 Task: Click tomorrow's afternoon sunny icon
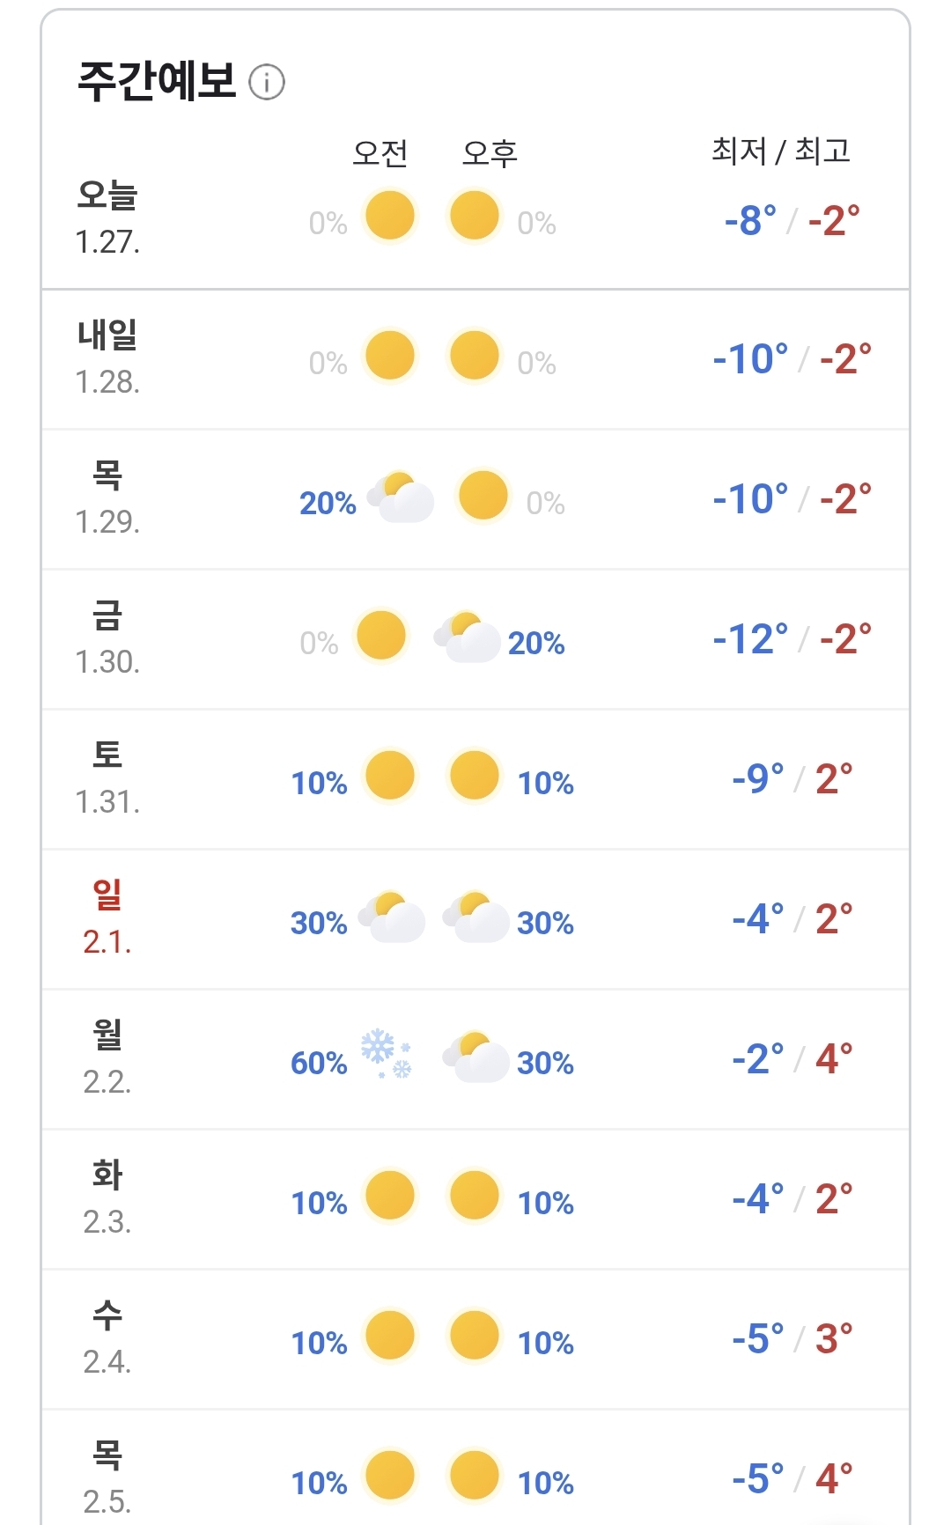click(475, 356)
